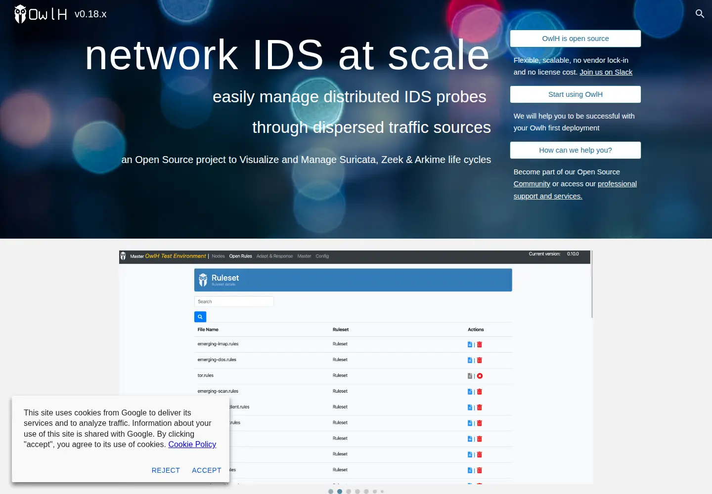
Task: Select the emerging-imap.rules file name
Action: 218,344
